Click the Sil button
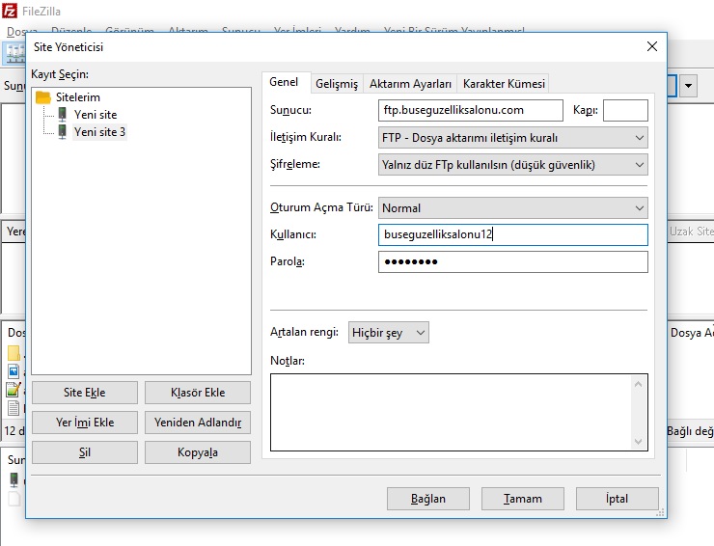The width and height of the screenshot is (714, 546). (x=85, y=452)
